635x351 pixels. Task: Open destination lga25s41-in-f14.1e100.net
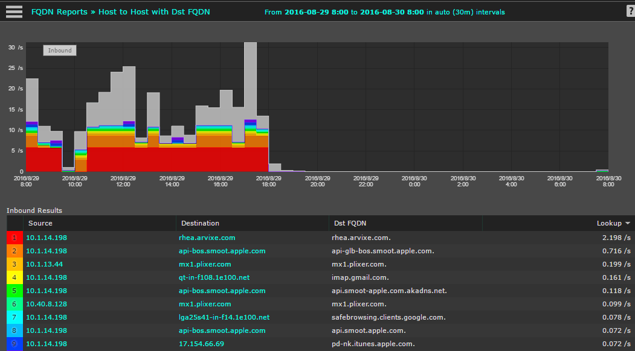224,317
